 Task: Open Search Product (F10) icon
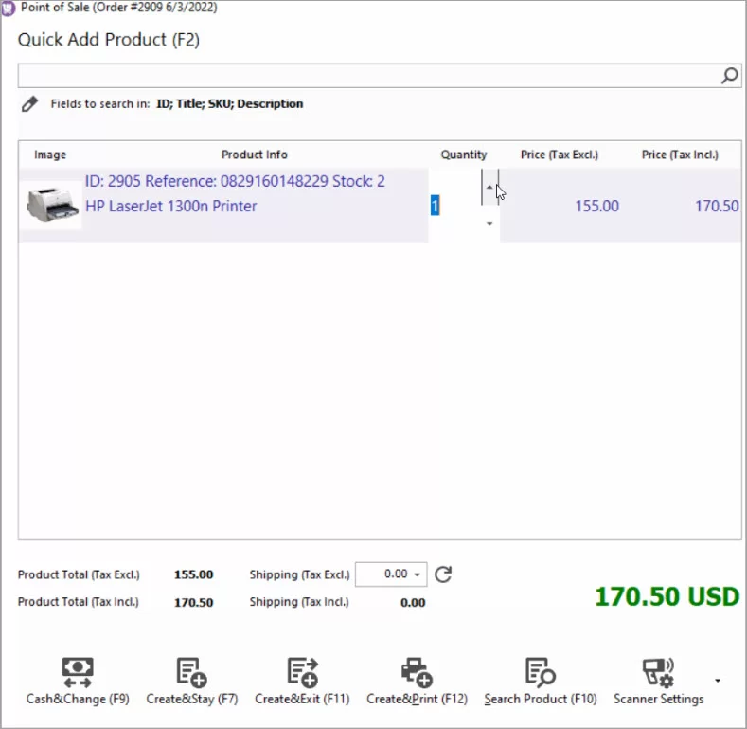pyautogui.click(x=540, y=672)
